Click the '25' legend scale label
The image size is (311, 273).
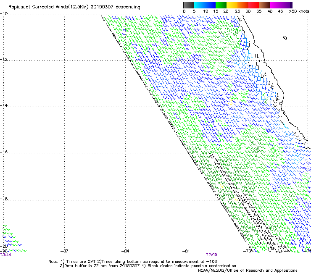[237, 11]
